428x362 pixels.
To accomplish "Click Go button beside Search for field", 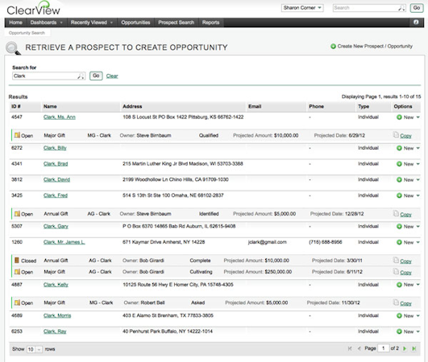I will click(96, 76).
